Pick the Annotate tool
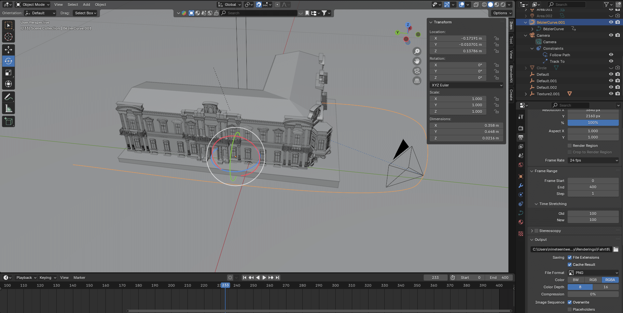 coord(8,97)
